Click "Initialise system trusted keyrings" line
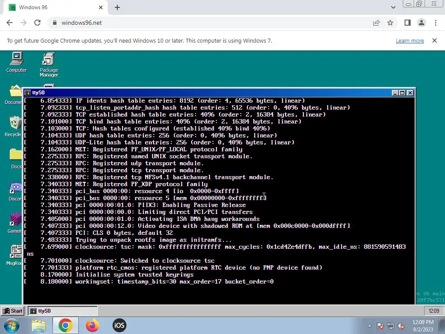This screenshot has width=445, height=334. 135,275
